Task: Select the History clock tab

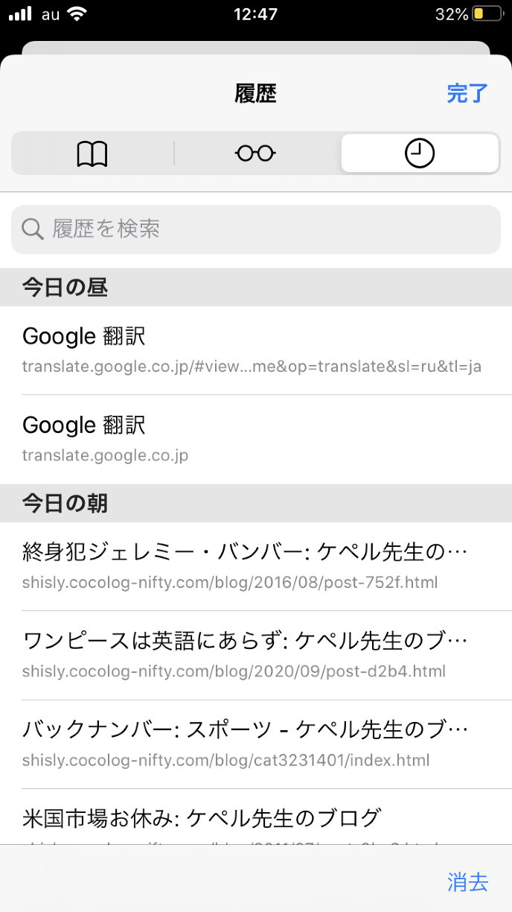Action: [x=420, y=154]
